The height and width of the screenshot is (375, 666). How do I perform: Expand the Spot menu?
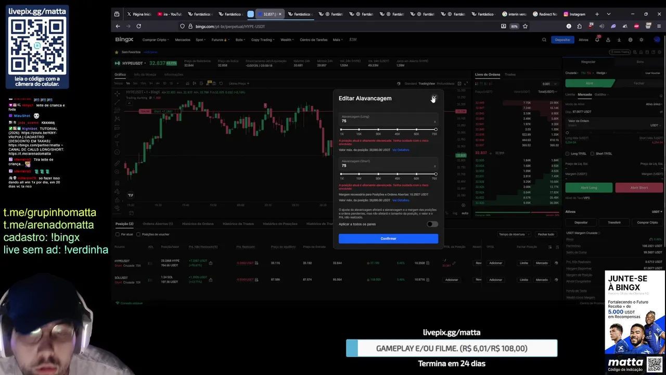[x=200, y=40]
